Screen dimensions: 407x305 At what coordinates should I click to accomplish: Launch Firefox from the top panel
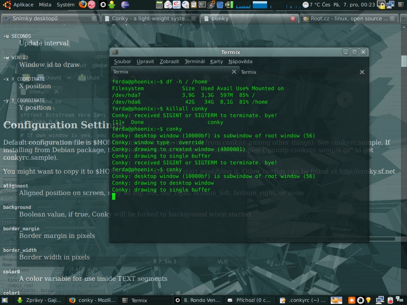83,4
